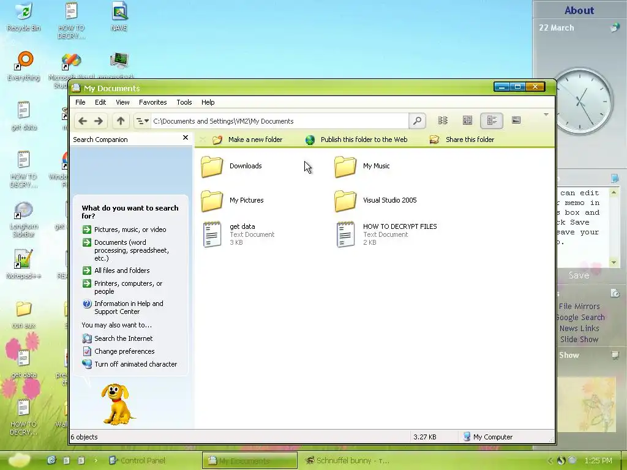Click the Save button under sidebar memo
The width and height of the screenshot is (627, 470).
579,275
